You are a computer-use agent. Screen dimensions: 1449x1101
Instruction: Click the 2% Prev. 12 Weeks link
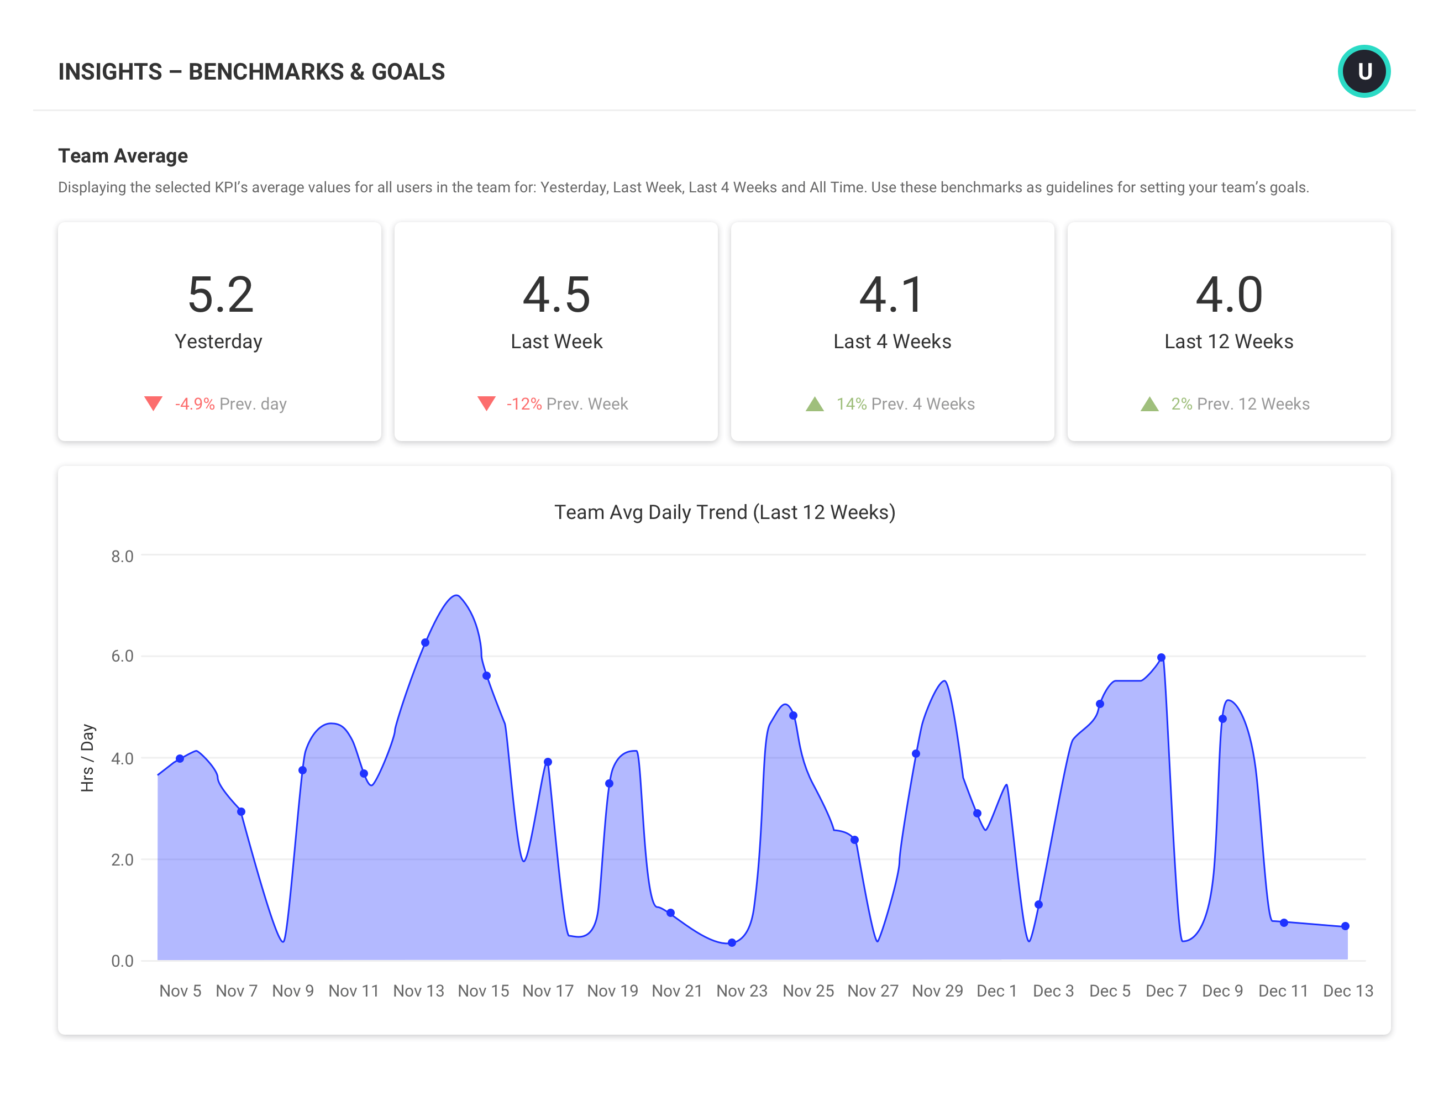click(x=1240, y=403)
